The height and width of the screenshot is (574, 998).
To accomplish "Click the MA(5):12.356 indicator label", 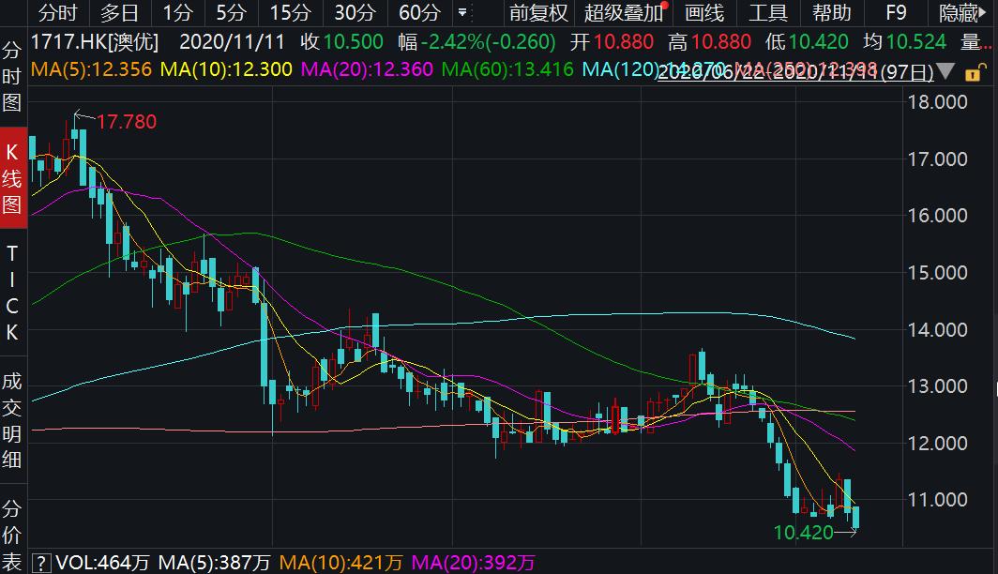I will point(92,68).
